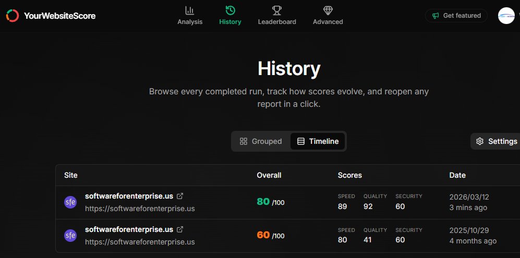Click the Get featured button

click(456, 16)
